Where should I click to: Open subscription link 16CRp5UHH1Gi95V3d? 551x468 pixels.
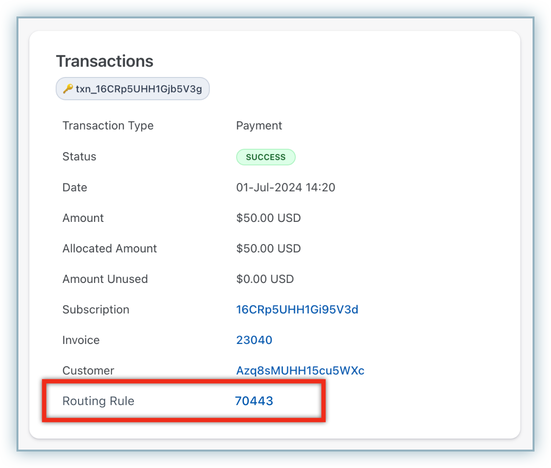[x=297, y=310]
